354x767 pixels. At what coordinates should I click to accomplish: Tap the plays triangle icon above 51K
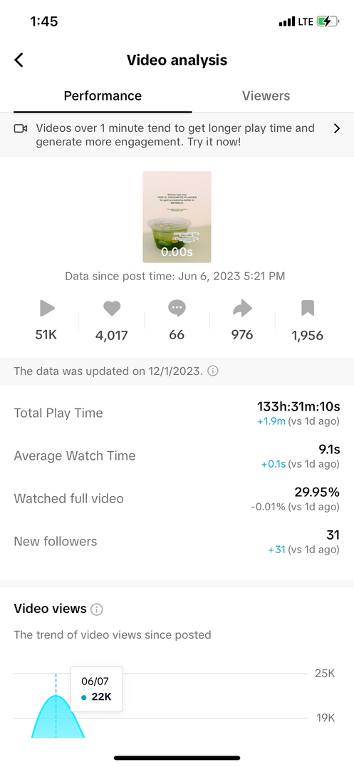coord(47,308)
